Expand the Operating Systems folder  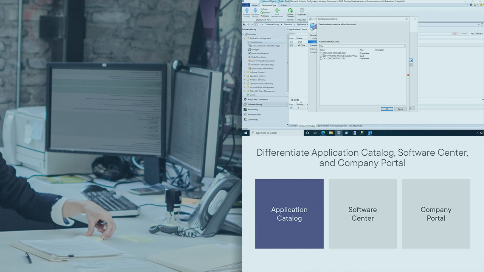click(245, 76)
